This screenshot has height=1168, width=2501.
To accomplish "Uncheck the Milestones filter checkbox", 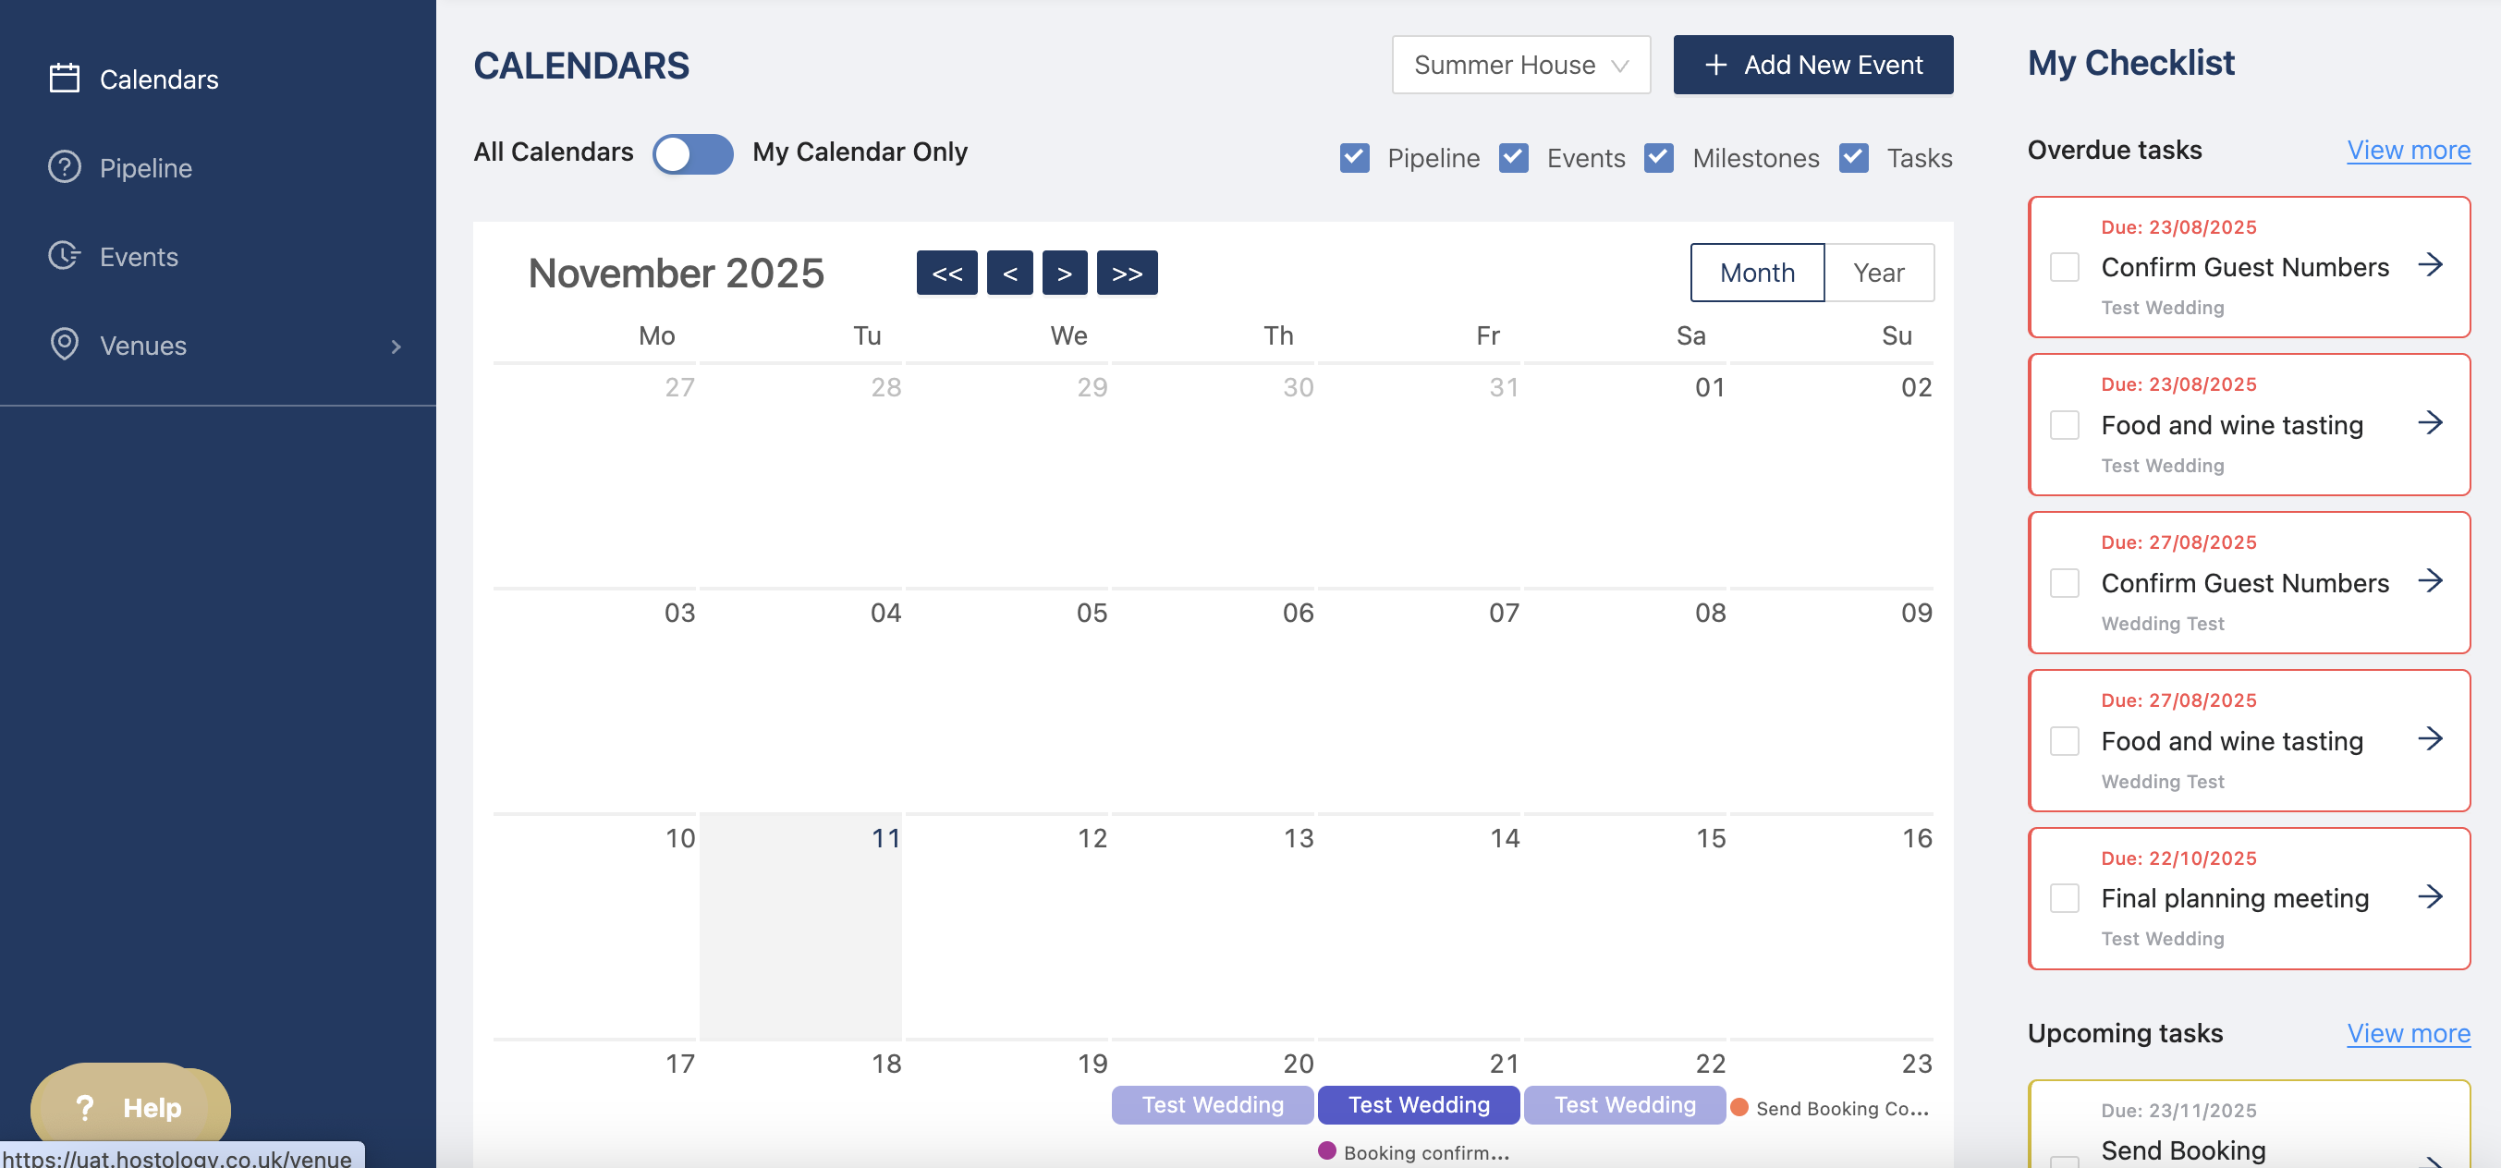I will coord(1658,157).
